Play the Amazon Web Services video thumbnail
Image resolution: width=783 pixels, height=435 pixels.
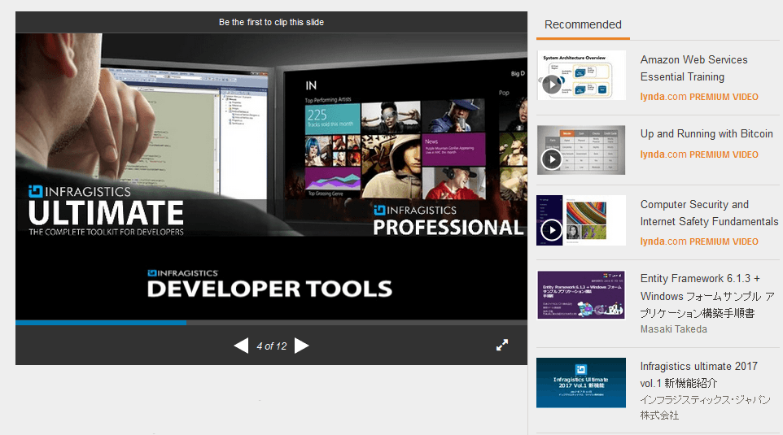click(x=581, y=76)
